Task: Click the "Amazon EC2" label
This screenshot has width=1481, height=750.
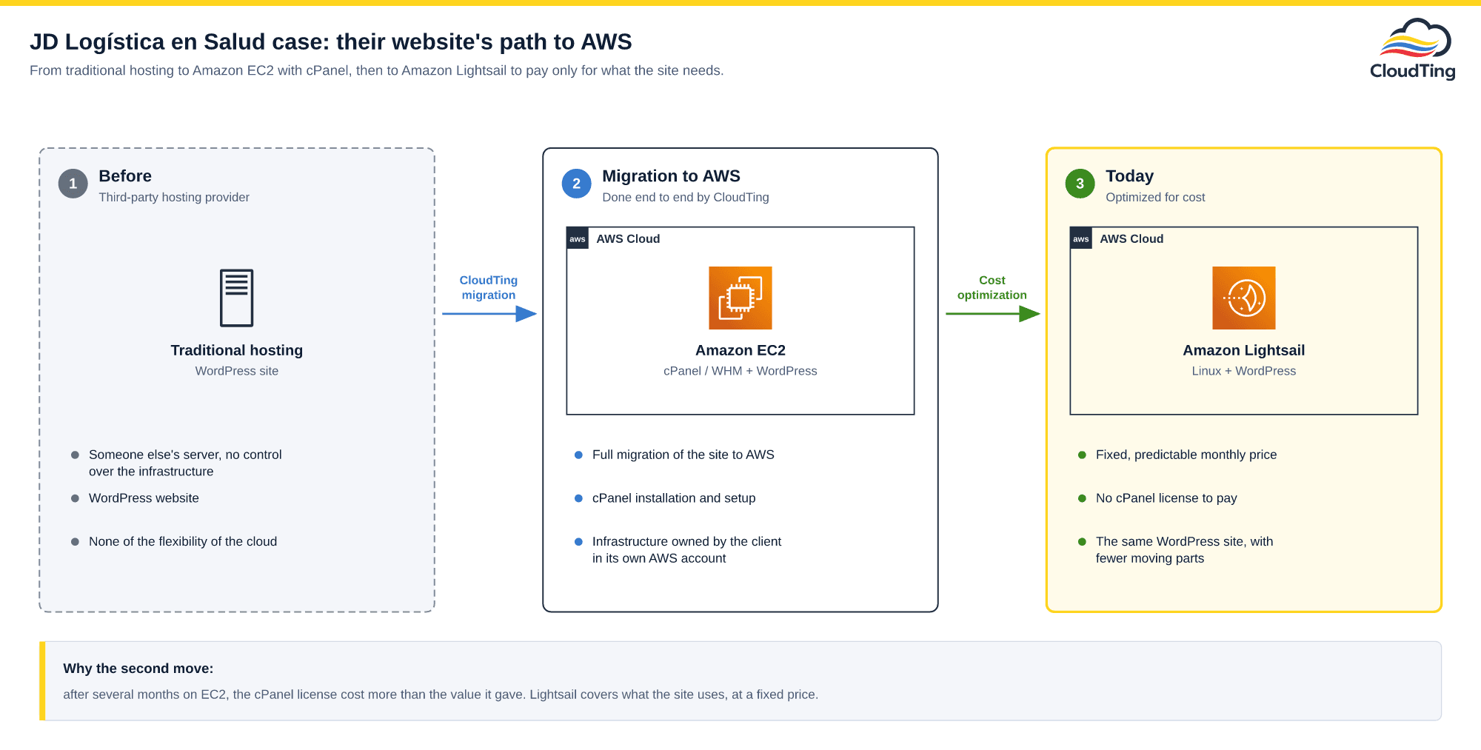Action: point(740,350)
